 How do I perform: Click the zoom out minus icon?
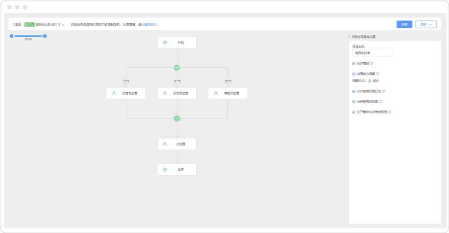[x=12, y=36]
